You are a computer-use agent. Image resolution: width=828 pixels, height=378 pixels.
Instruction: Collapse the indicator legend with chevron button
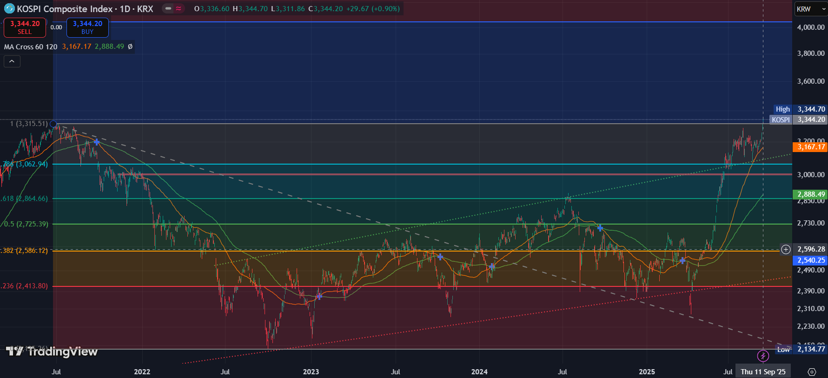click(x=12, y=61)
